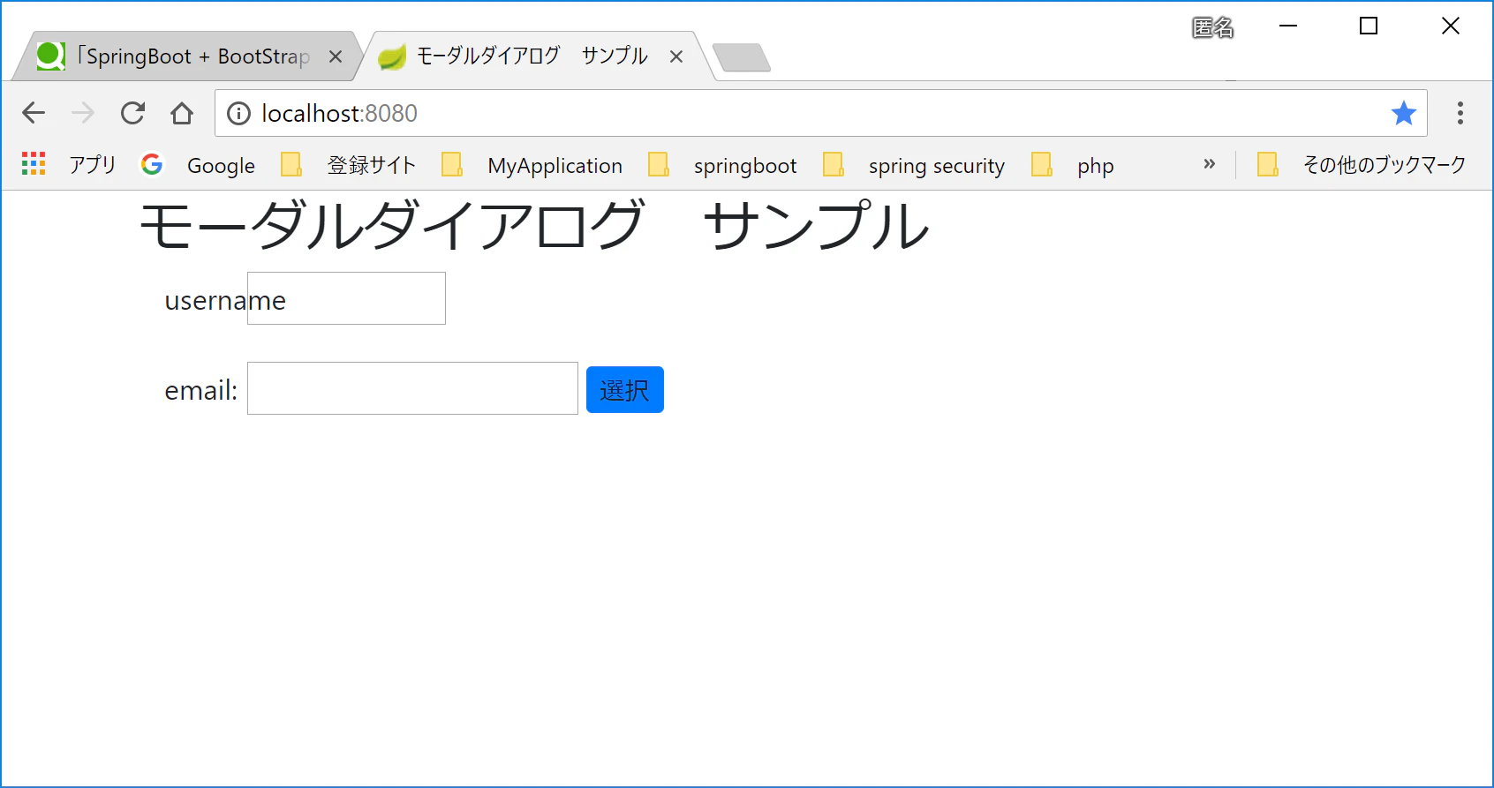Switch to the SpringBoot + BootStrap tab
Screen dimensions: 1494x788
point(185,56)
